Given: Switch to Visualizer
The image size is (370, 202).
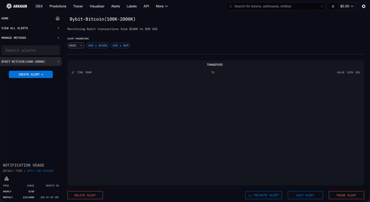Looking at the screenshot, I should pyautogui.click(x=97, y=6).
